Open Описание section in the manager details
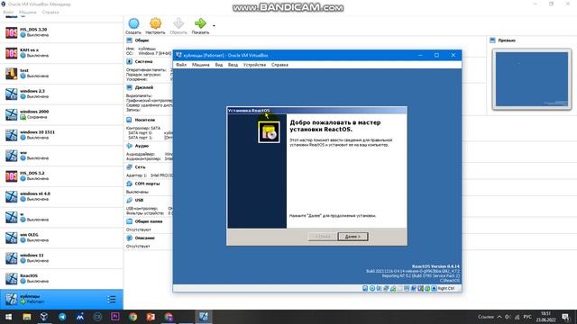Image resolution: width=577 pixels, height=324 pixels. (x=144, y=238)
